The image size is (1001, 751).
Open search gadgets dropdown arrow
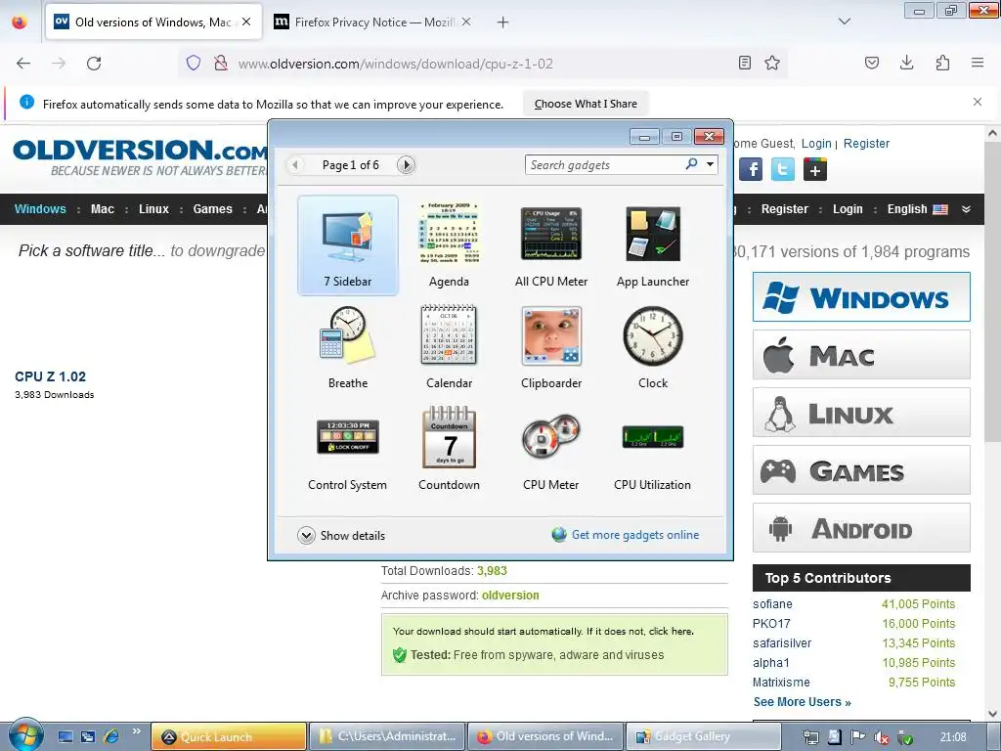click(710, 164)
